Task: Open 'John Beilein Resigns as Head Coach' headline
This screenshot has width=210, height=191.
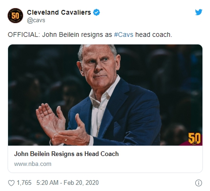Action: 66,154
